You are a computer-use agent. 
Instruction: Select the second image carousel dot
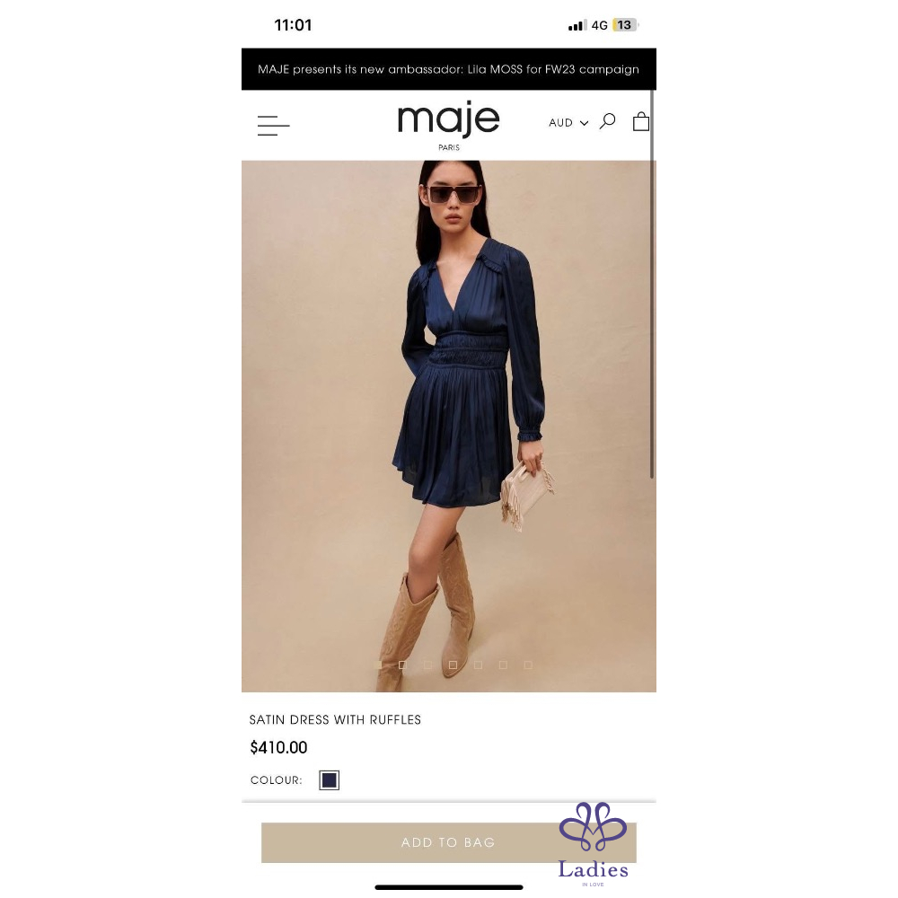tap(402, 665)
